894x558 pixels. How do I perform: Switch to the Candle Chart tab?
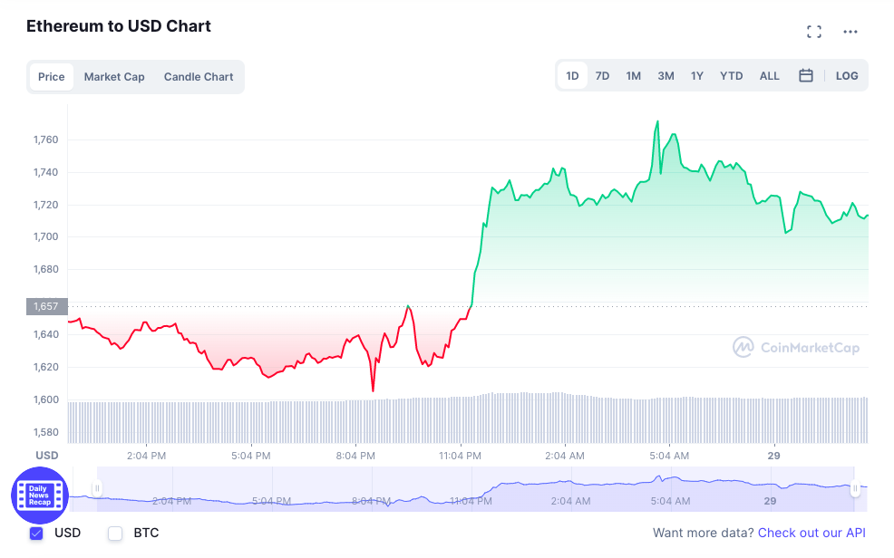point(199,77)
